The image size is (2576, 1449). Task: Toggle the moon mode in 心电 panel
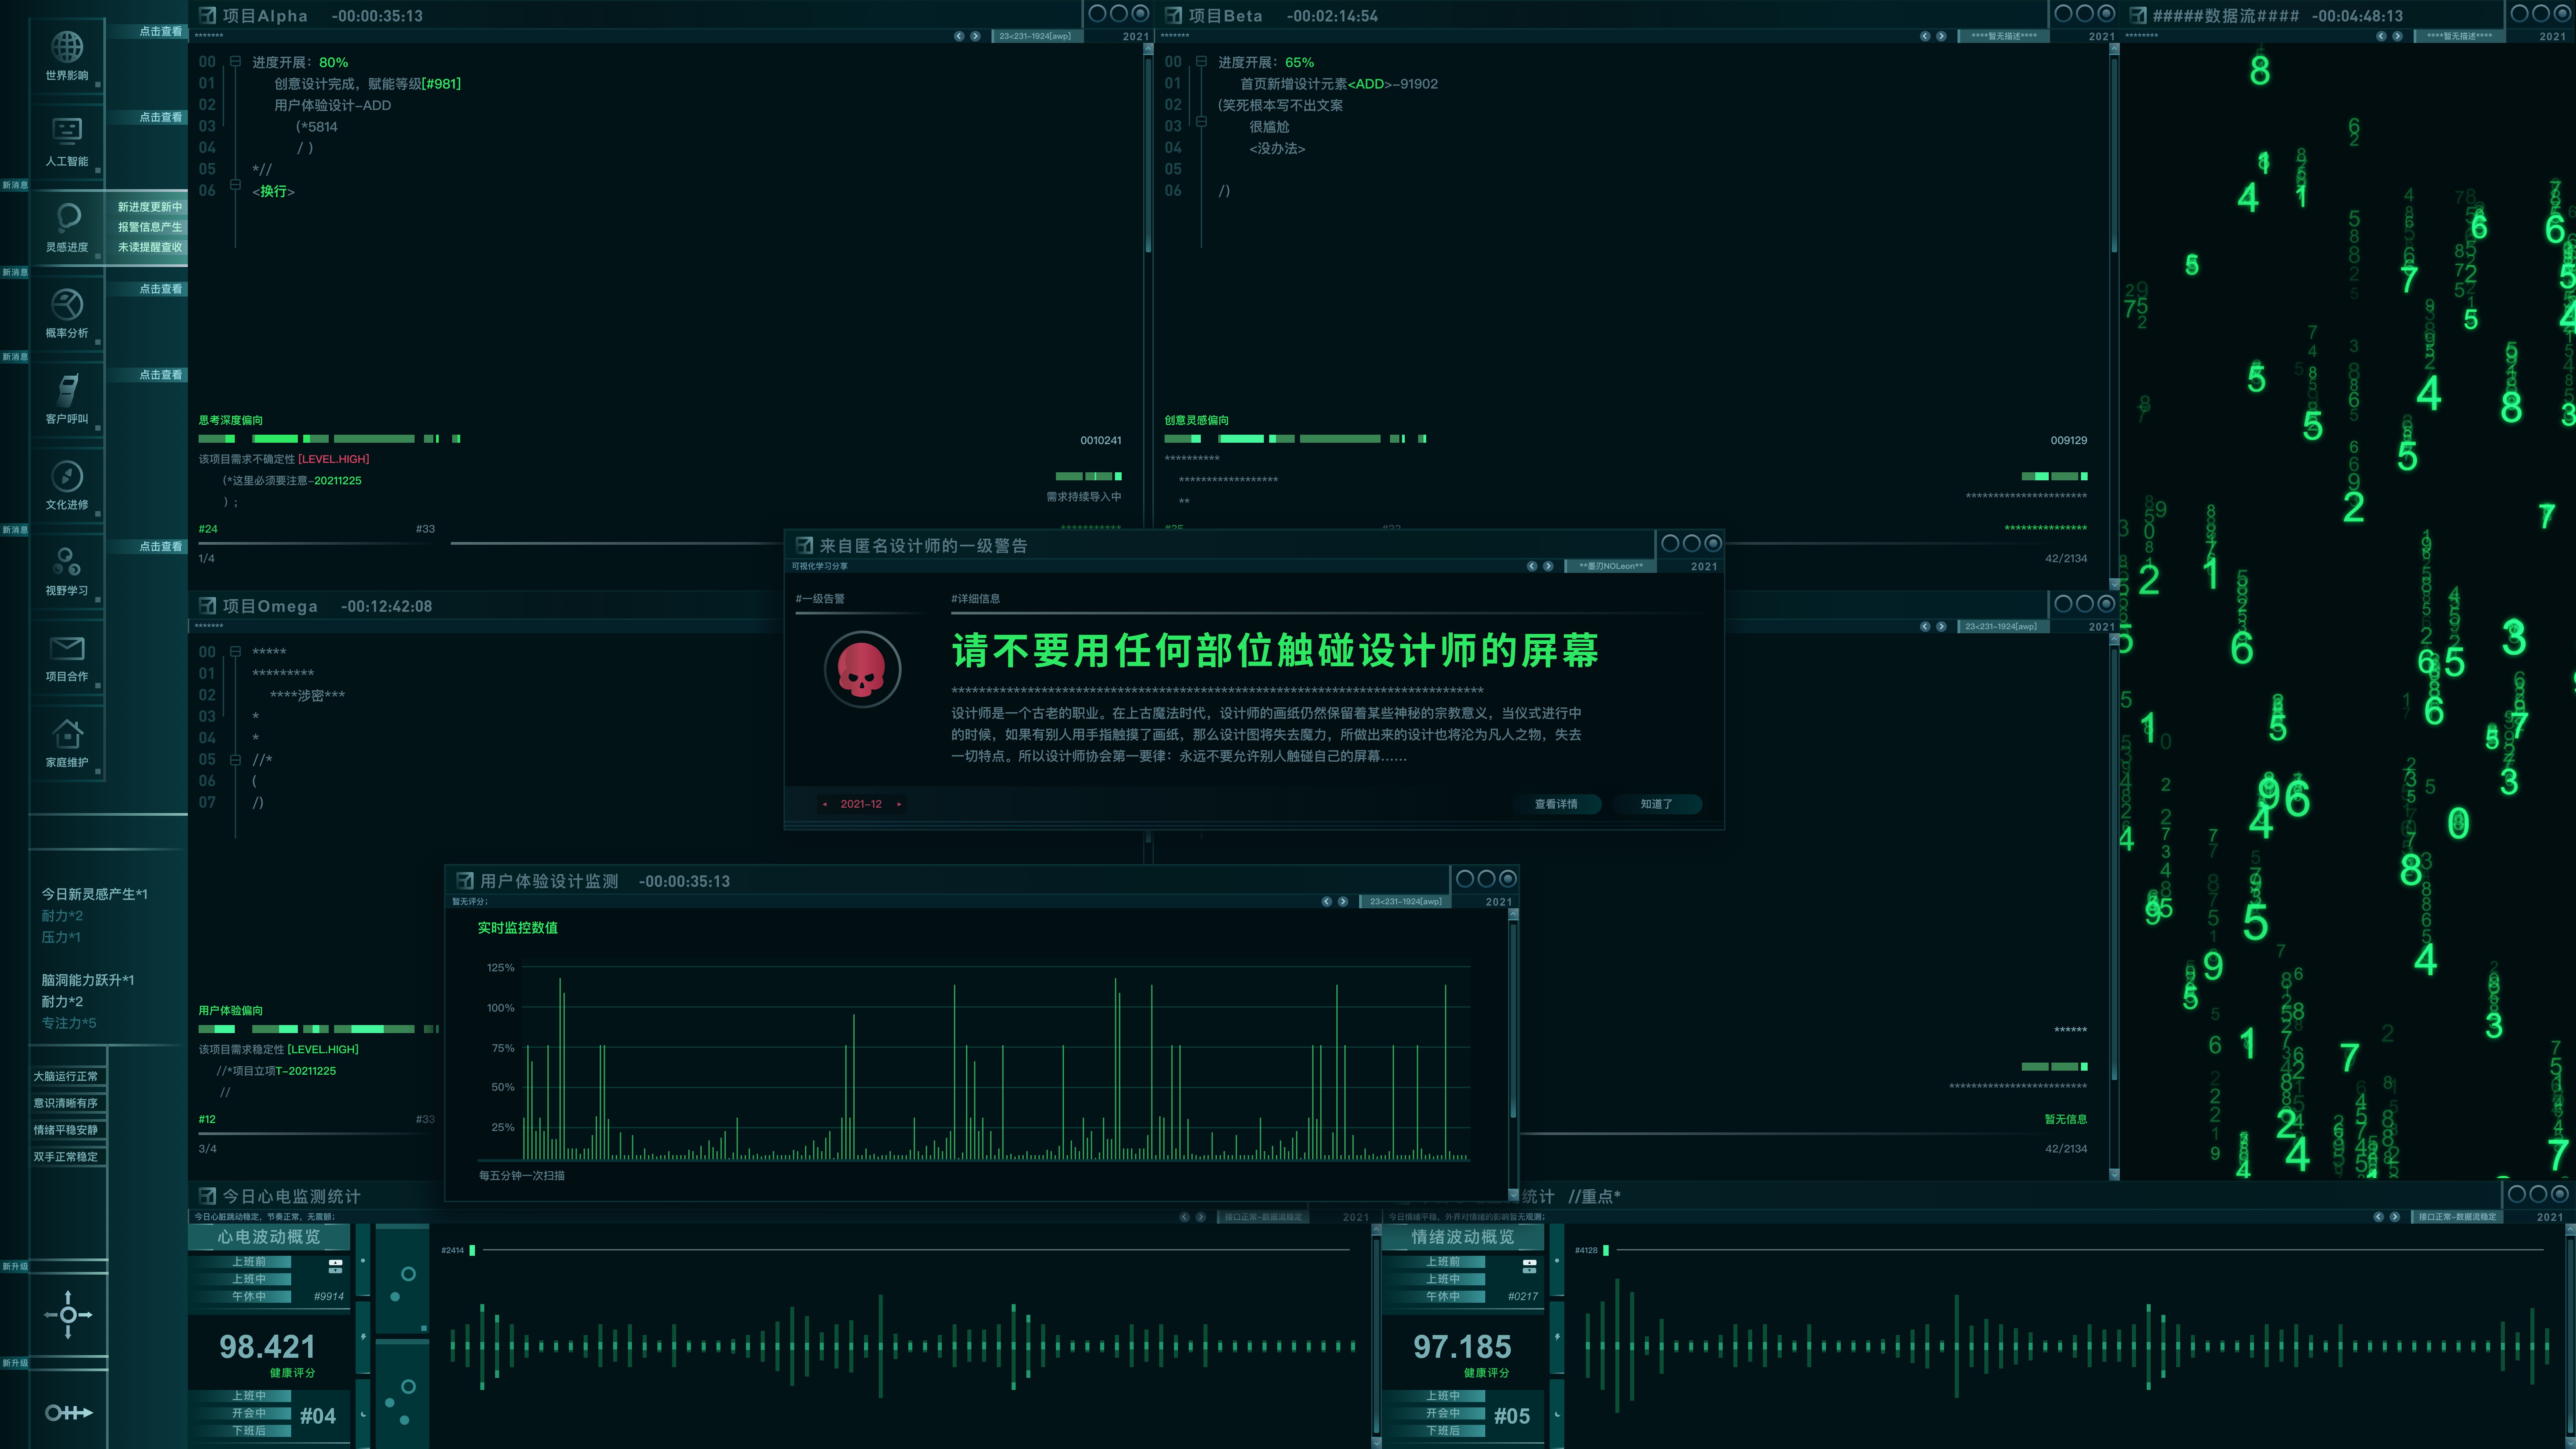364,1414
